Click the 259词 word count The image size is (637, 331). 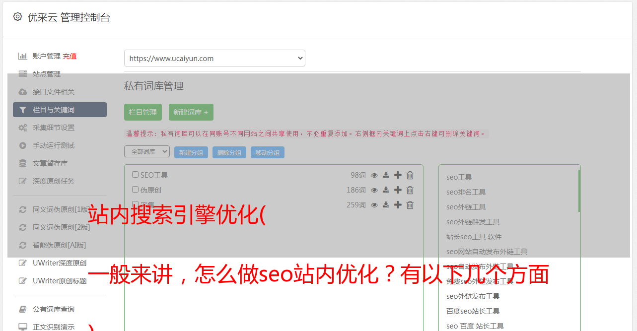pos(356,205)
